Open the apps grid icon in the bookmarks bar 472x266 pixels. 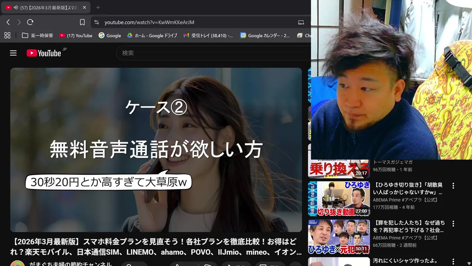(x=7, y=35)
